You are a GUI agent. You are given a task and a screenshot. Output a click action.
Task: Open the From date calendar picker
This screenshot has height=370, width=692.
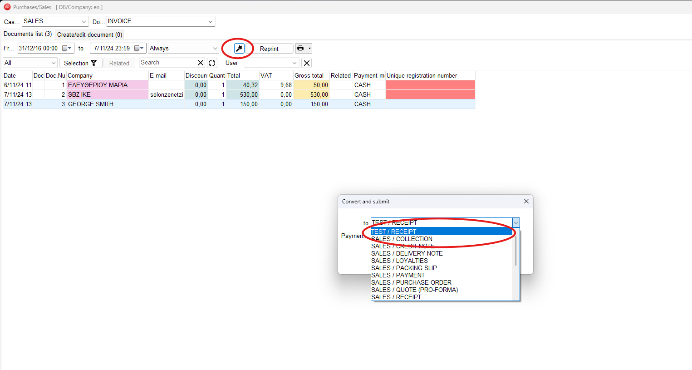click(x=67, y=49)
